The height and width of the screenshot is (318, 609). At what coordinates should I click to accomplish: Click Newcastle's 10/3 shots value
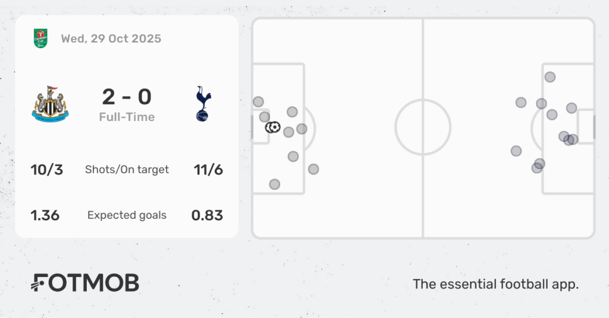tap(47, 170)
